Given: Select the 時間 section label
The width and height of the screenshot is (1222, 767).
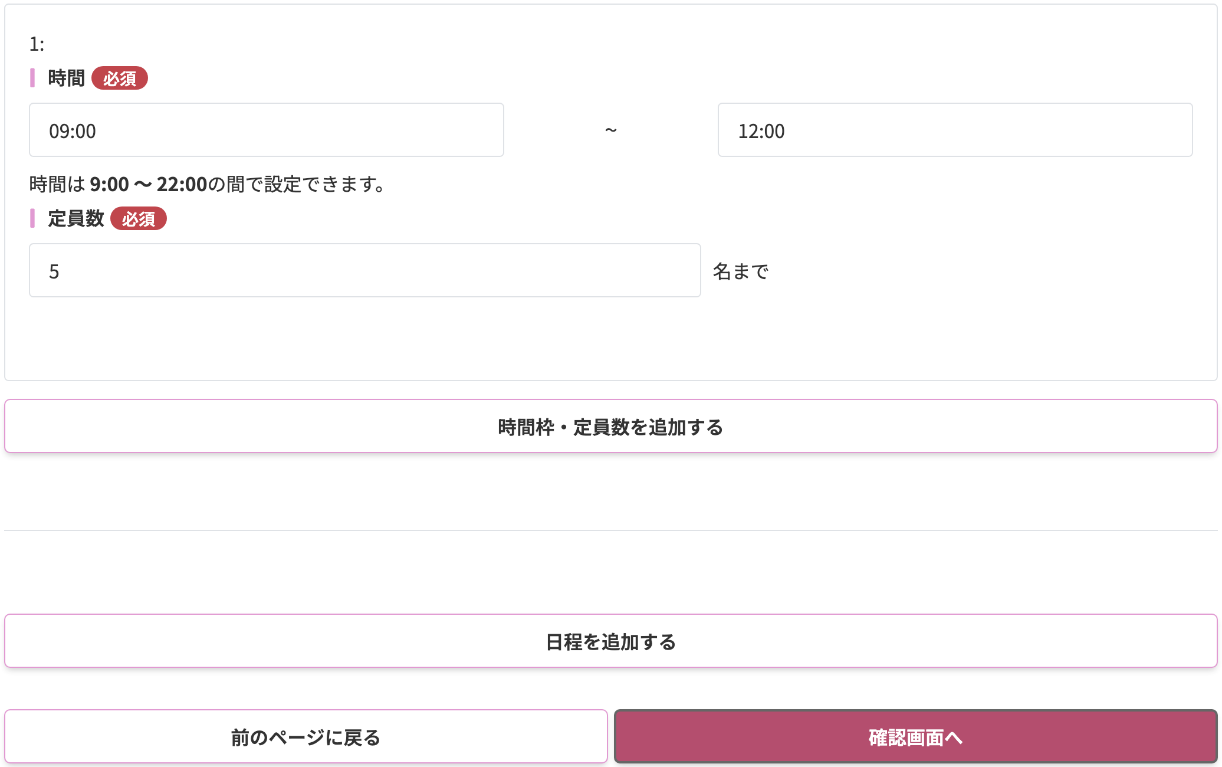Looking at the screenshot, I should pos(66,77).
